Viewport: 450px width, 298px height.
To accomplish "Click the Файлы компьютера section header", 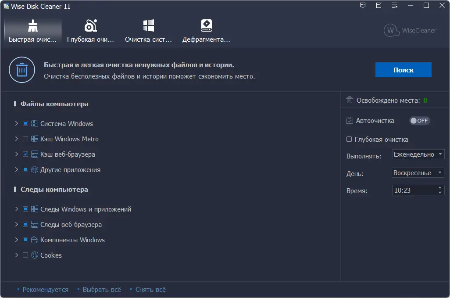I will pos(54,104).
